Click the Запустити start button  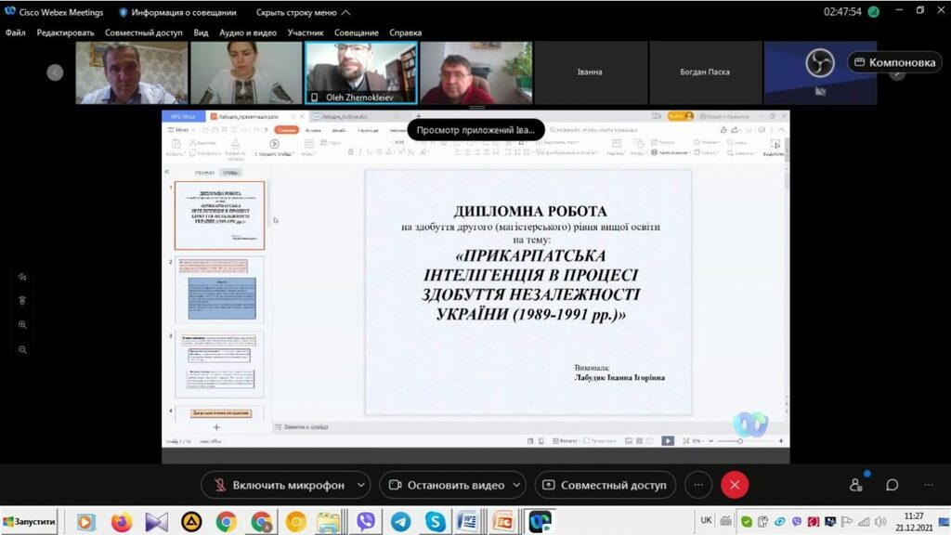point(30,522)
